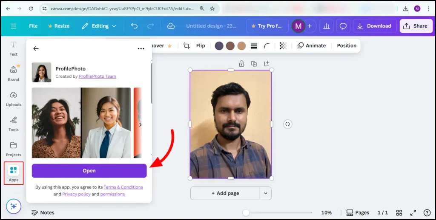
Task: Click the Download button
Action: point(375,26)
